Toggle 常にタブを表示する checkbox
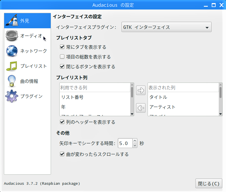Image resolution: width=226 pixels, height=192 pixels. (62, 47)
